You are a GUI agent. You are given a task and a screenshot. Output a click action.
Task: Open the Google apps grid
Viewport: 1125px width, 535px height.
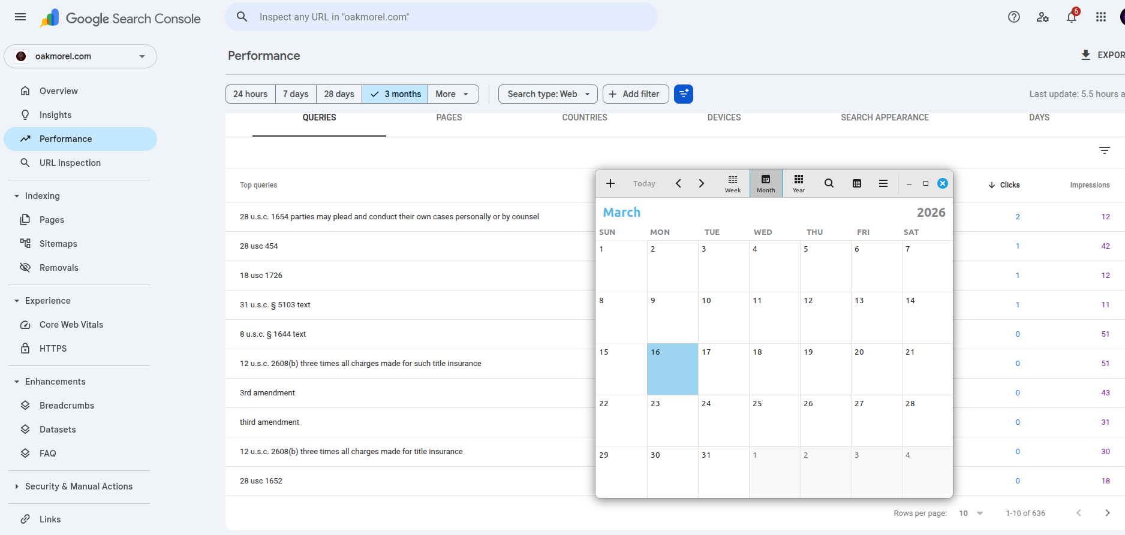pos(1100,17)
